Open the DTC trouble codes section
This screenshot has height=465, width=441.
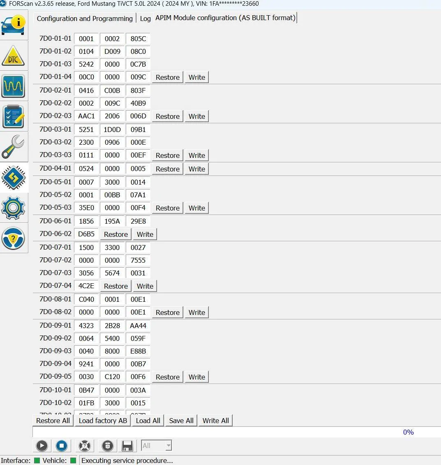13,56
